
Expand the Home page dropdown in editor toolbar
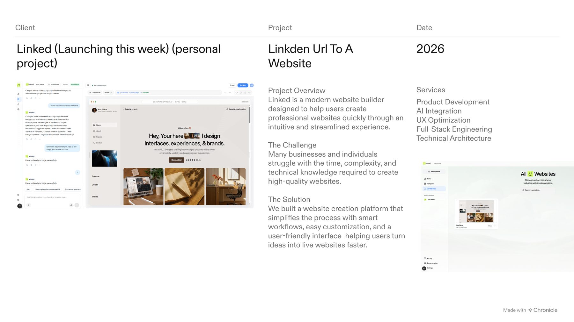tap(108, 93)
